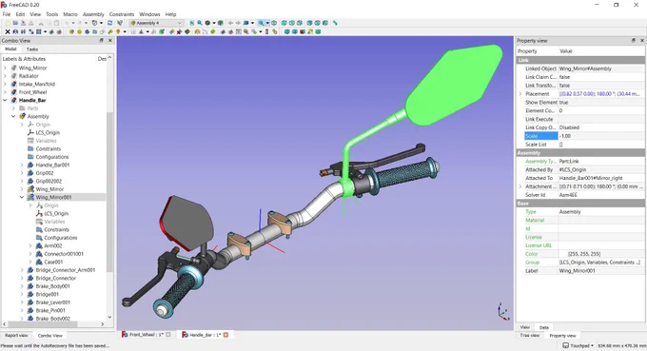Click the Open file folder icon
This screenshot has height=351, width=647.
click(15, 23)
